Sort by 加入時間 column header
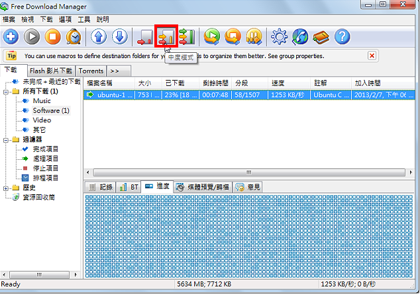420x294 pixels. pos(383,83)
